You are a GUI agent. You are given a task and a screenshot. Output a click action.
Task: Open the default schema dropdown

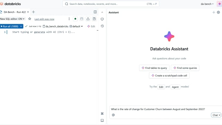tap(76, 26)
